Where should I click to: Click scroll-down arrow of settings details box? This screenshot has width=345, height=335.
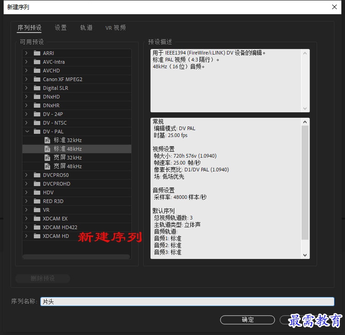click(305, 255)
